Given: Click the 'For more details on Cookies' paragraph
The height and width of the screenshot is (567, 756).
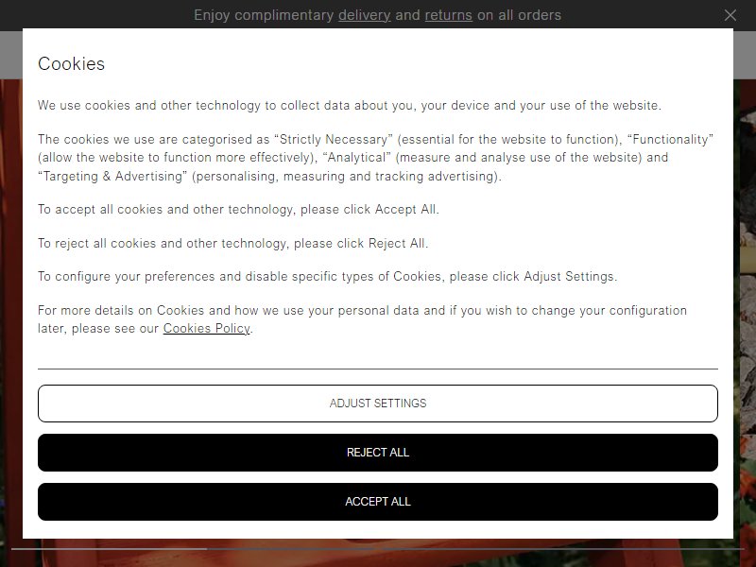Looking at the screenshot, I should point(362,319).
